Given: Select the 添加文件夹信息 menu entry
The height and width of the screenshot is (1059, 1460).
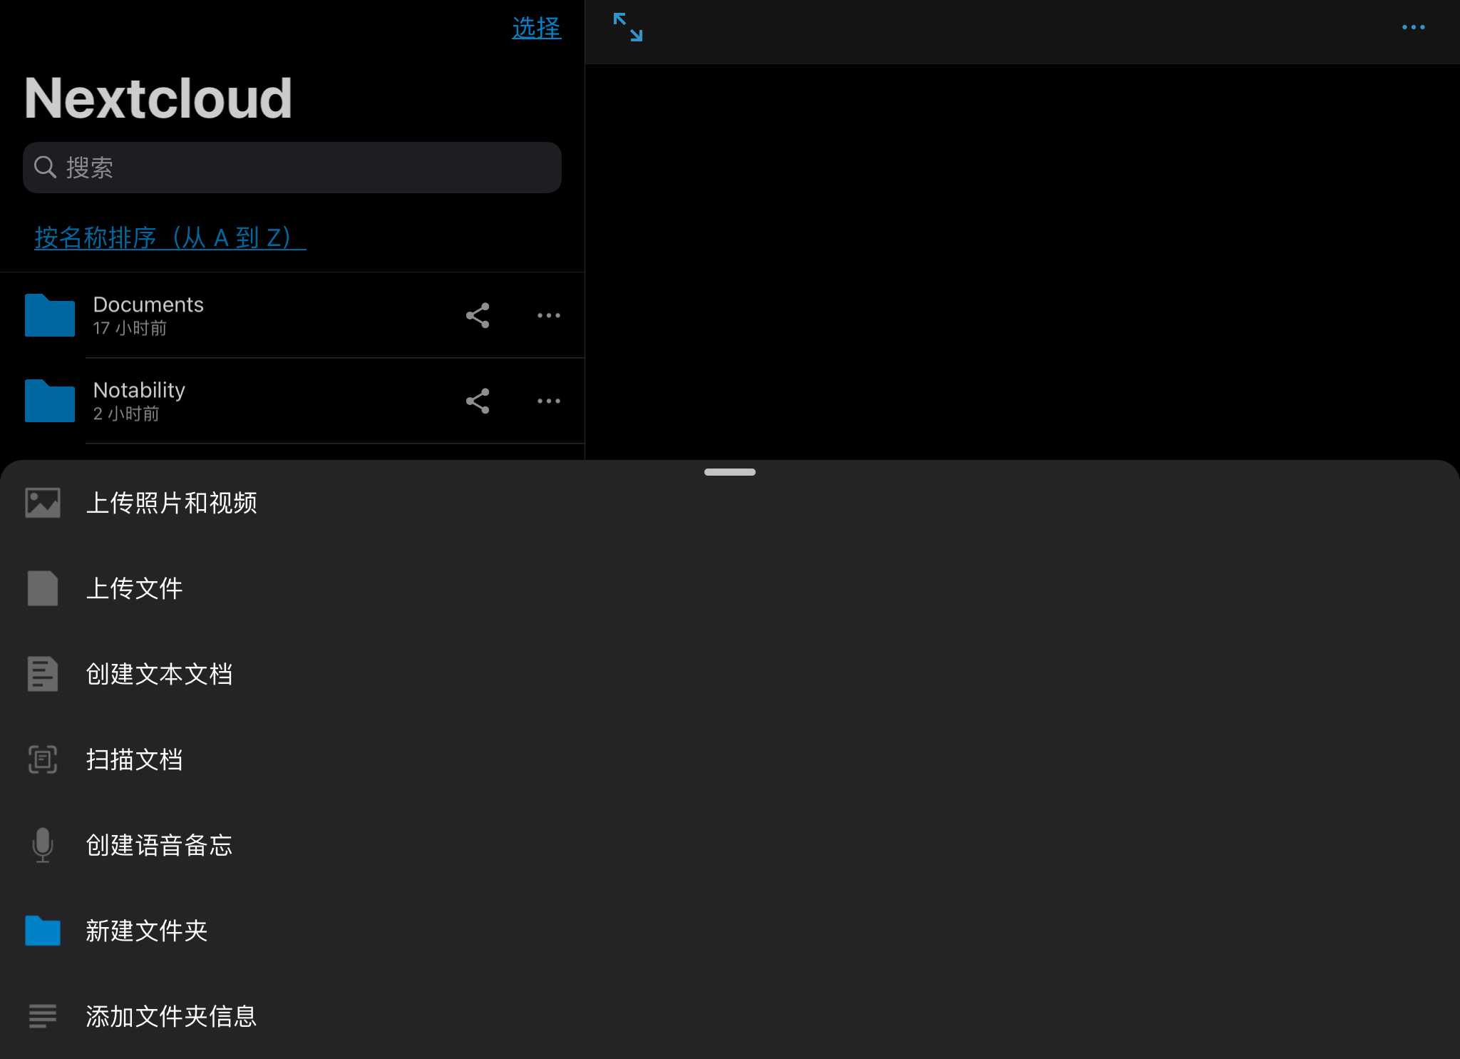Looking at the screenshot, I should [x=730, y=1016].
